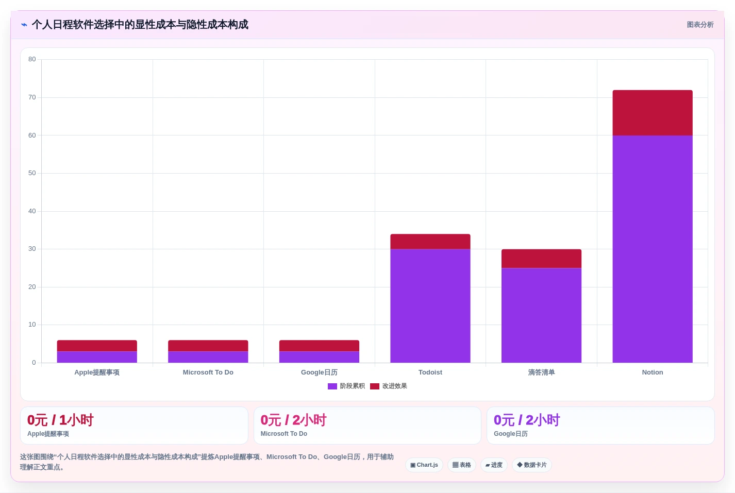
Task: Open the Microsoft To Do 0元 / 2小时 card
Action: click(367, 426)
